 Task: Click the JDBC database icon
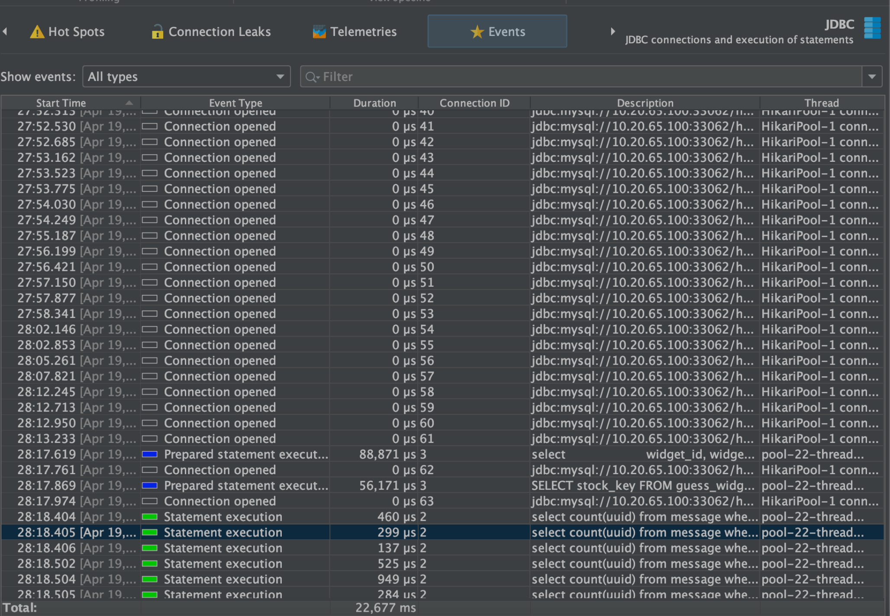point(872,28)
